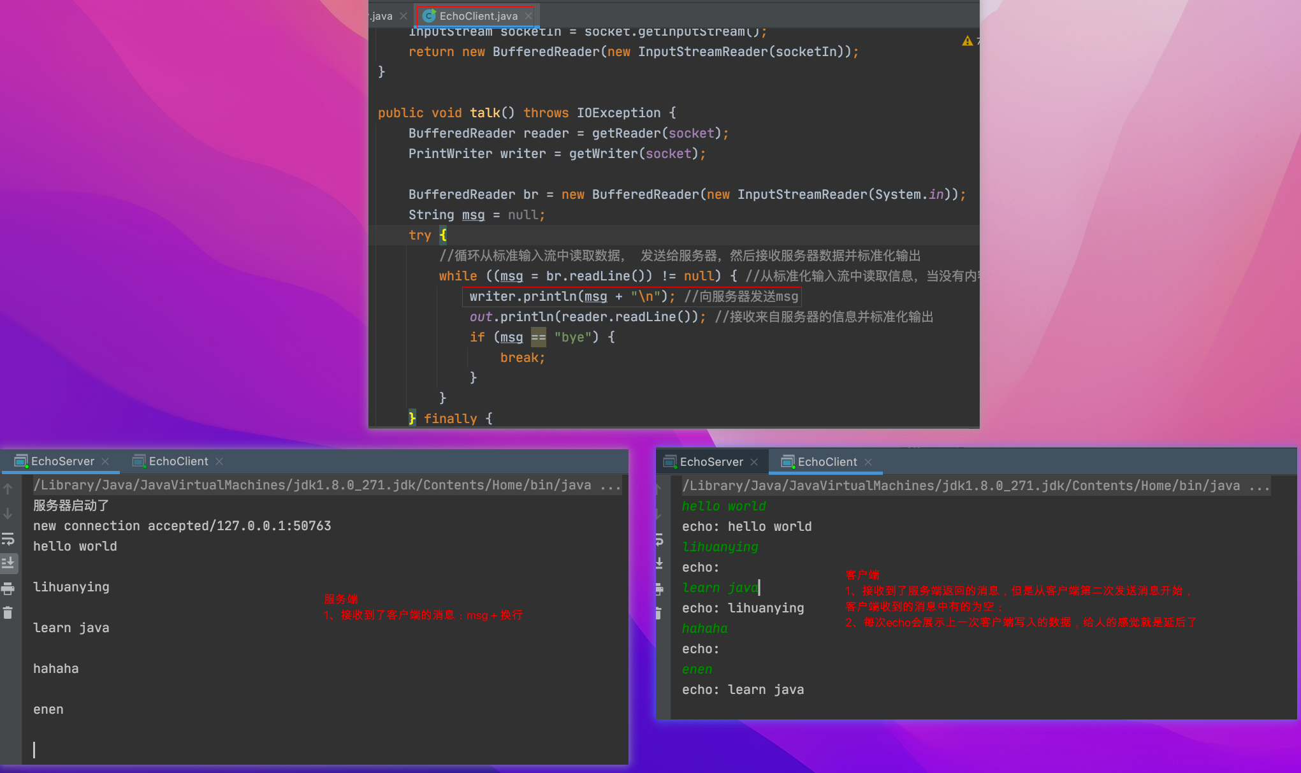Close the EchoClient.java editor tab
The image size is (1301, 773).
(x=528, y=16)
